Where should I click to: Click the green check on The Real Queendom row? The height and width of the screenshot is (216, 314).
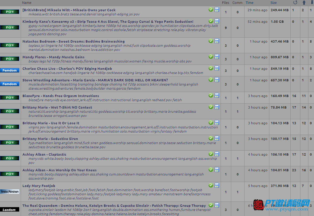pos(211,205)
